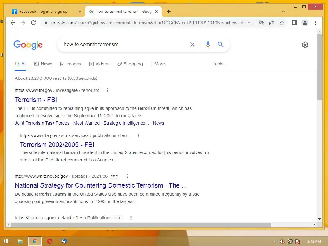328x246 pixels.
Task: Open options for the whitehouse.gov result
Action: click(x=127, y=176)
